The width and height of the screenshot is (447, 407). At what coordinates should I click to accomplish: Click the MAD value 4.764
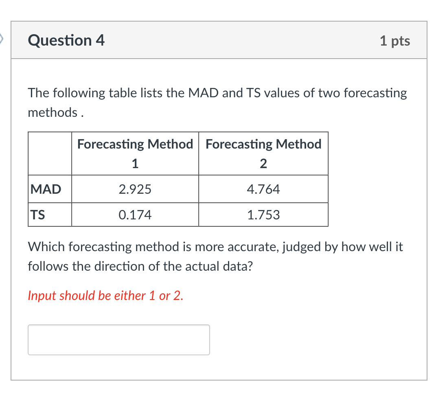[x=263, y=188]
